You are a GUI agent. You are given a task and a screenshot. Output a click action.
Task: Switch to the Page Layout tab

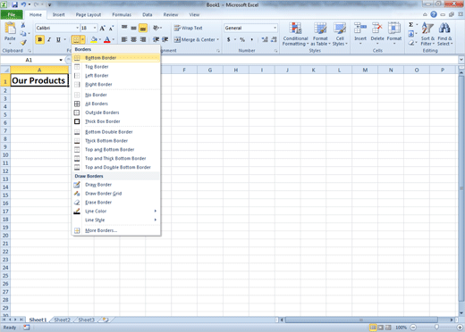coord(89,14)
